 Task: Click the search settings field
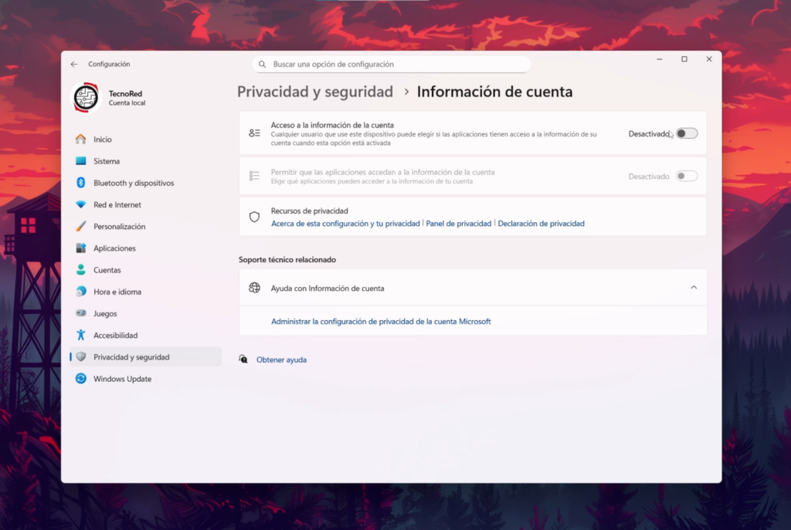coord(391,64)
